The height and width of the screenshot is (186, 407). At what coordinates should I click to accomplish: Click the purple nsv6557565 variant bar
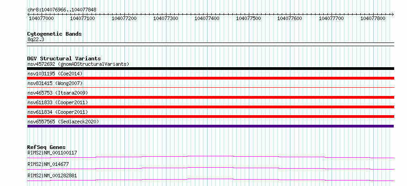pyautogui.click(x=210, y=126)
